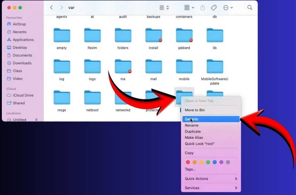Click the networkd folder label
Viewport: 296px width, 195px height.
123,110
